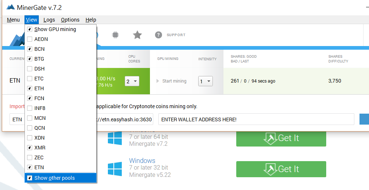This screenshot has width=369, height=190.
Task: Uncheck the BCN currency option
Action: tap(30, 49)
